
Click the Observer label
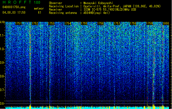[56, 3]
